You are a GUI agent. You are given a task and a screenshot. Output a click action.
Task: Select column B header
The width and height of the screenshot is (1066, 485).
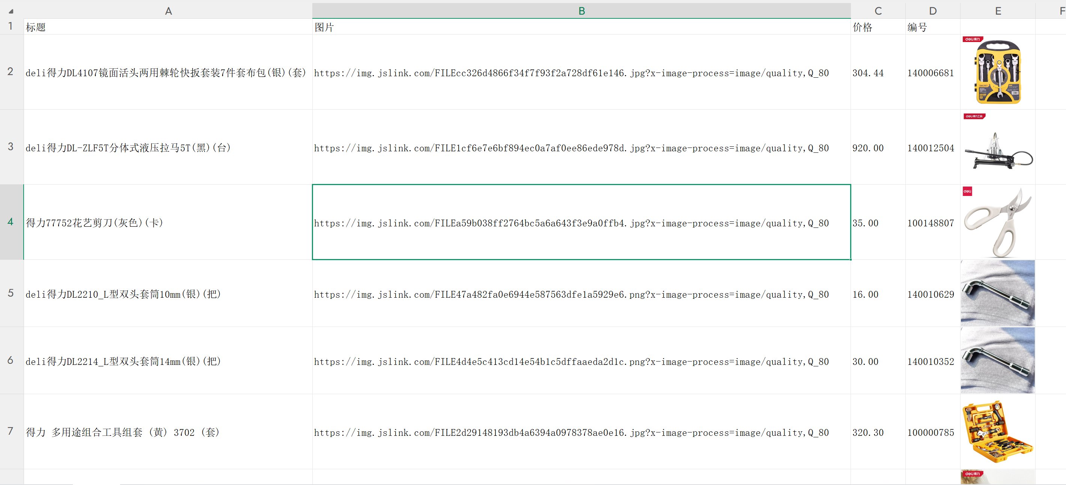tap(581, 11)
